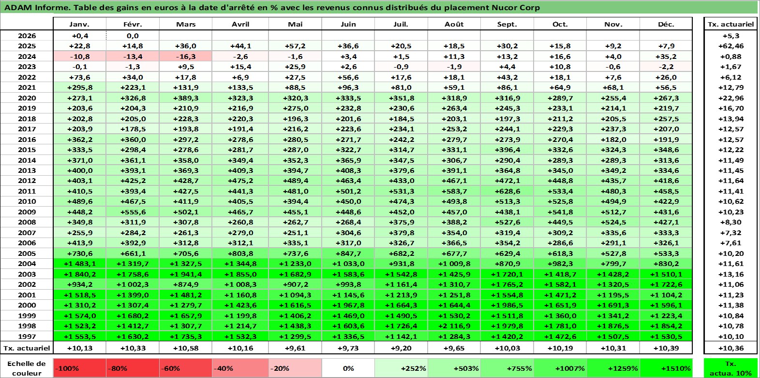The height and width of the screenshot is (378, 760).
Task: Click the '+35,2' cell in row 2024
Action: click(x=666, y=56)
